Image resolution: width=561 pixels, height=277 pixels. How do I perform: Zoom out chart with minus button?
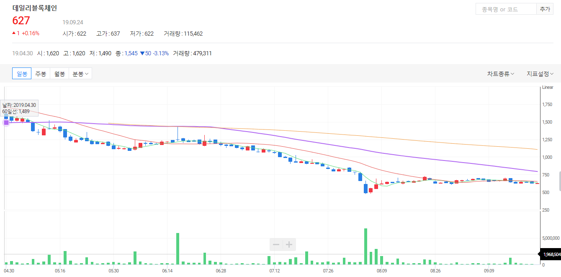pos(276,244)
